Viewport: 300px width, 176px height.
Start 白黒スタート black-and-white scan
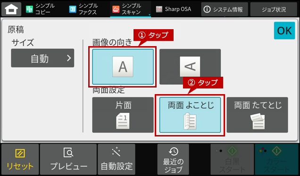(x=232, y=160)
